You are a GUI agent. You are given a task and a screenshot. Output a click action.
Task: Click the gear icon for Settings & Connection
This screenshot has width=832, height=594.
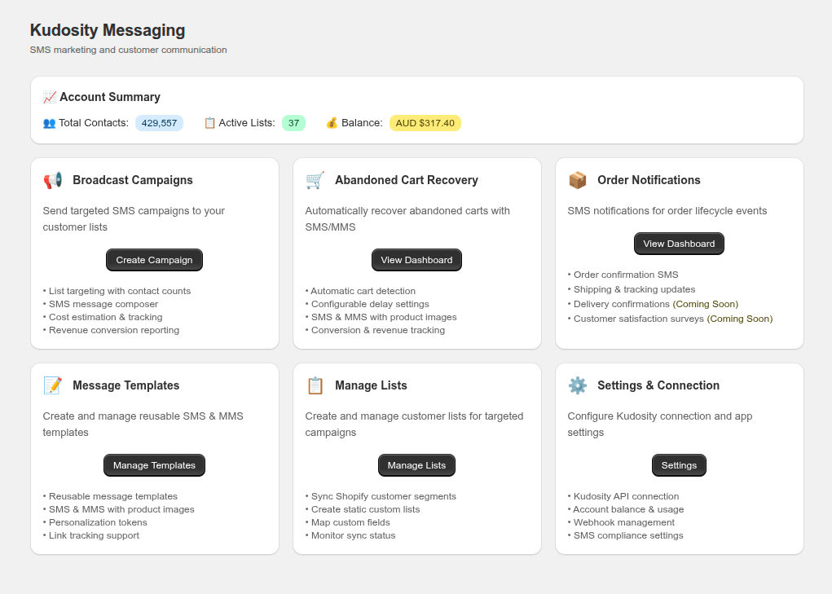578,385
